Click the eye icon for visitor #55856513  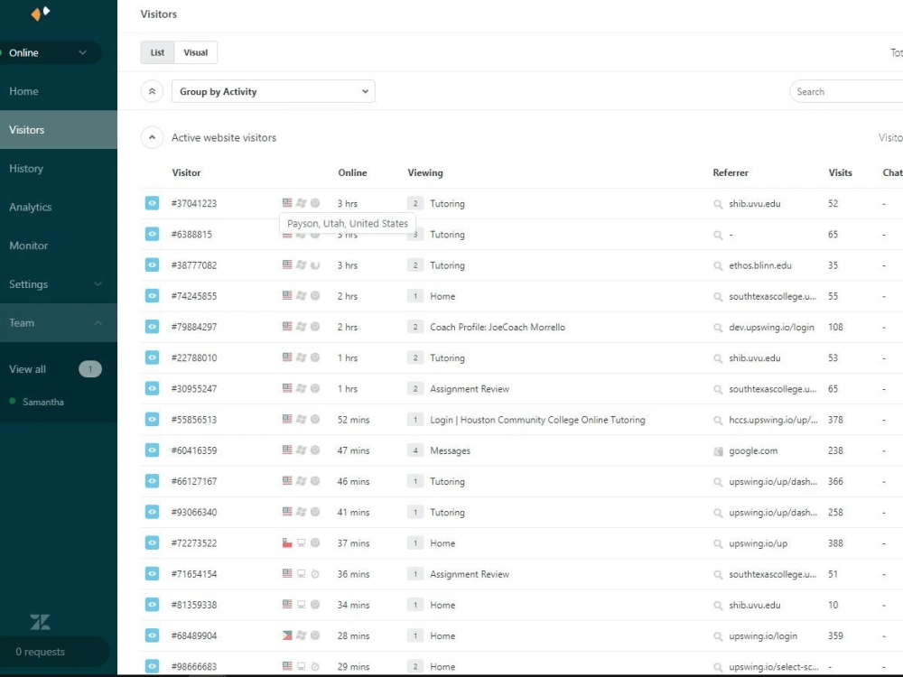tap(152, 419)
